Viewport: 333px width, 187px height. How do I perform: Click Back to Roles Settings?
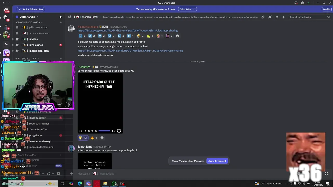(31, 9)
